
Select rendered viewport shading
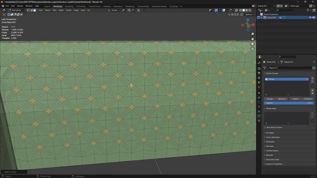250,10
